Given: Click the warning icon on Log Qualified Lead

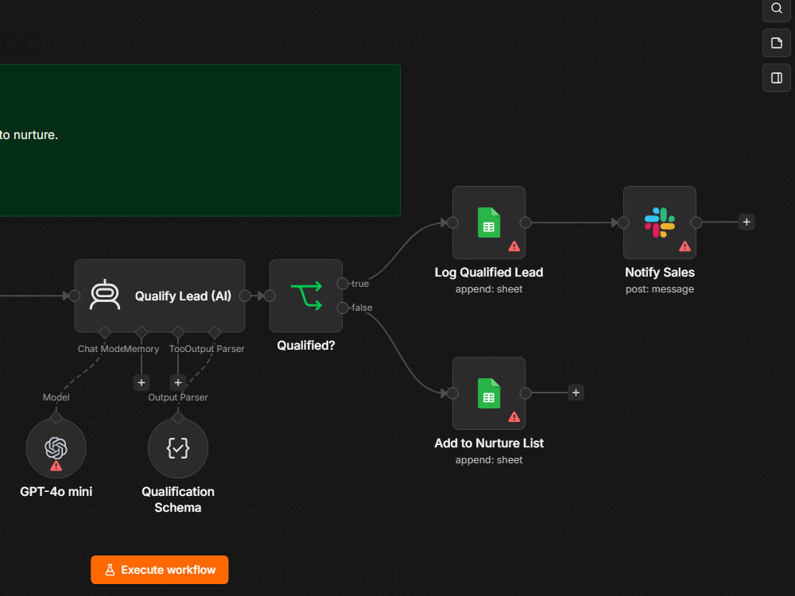Looking at the screenshot, I should (514, 246).
